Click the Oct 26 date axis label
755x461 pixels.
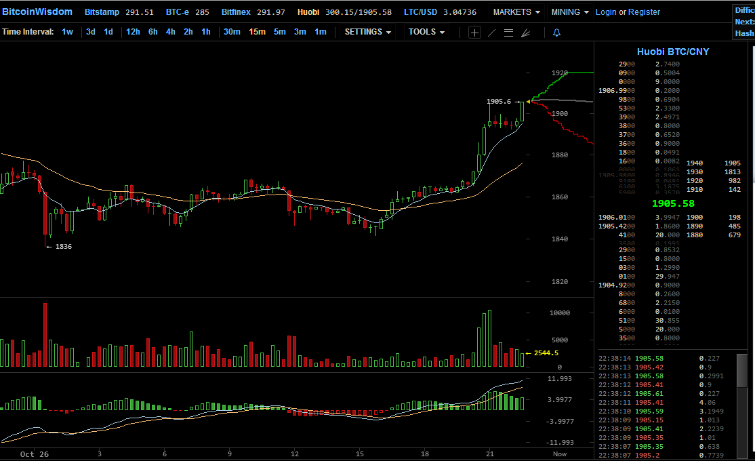(34, 454)
